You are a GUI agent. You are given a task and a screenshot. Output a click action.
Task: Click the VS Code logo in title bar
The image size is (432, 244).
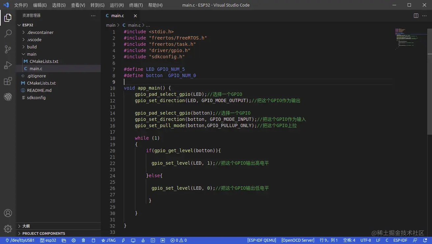click(x=6, y=5)
